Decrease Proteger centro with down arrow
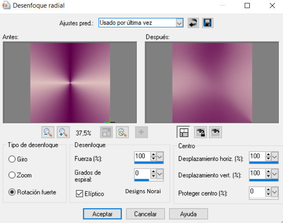283x223 pixels. pos(268,194)
